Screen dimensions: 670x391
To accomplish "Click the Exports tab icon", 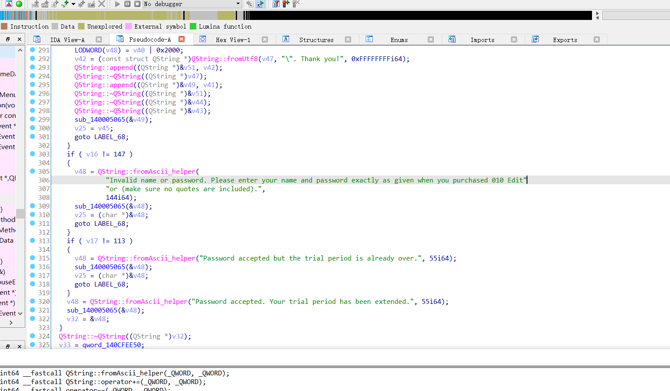I will [x=535, y=39].
